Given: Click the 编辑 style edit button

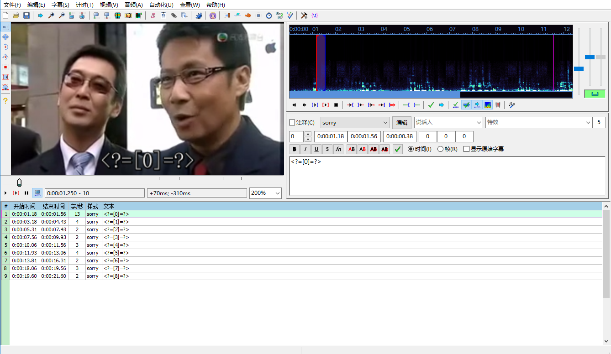Looking at the screenshot, I should click(x=402, y=123).
